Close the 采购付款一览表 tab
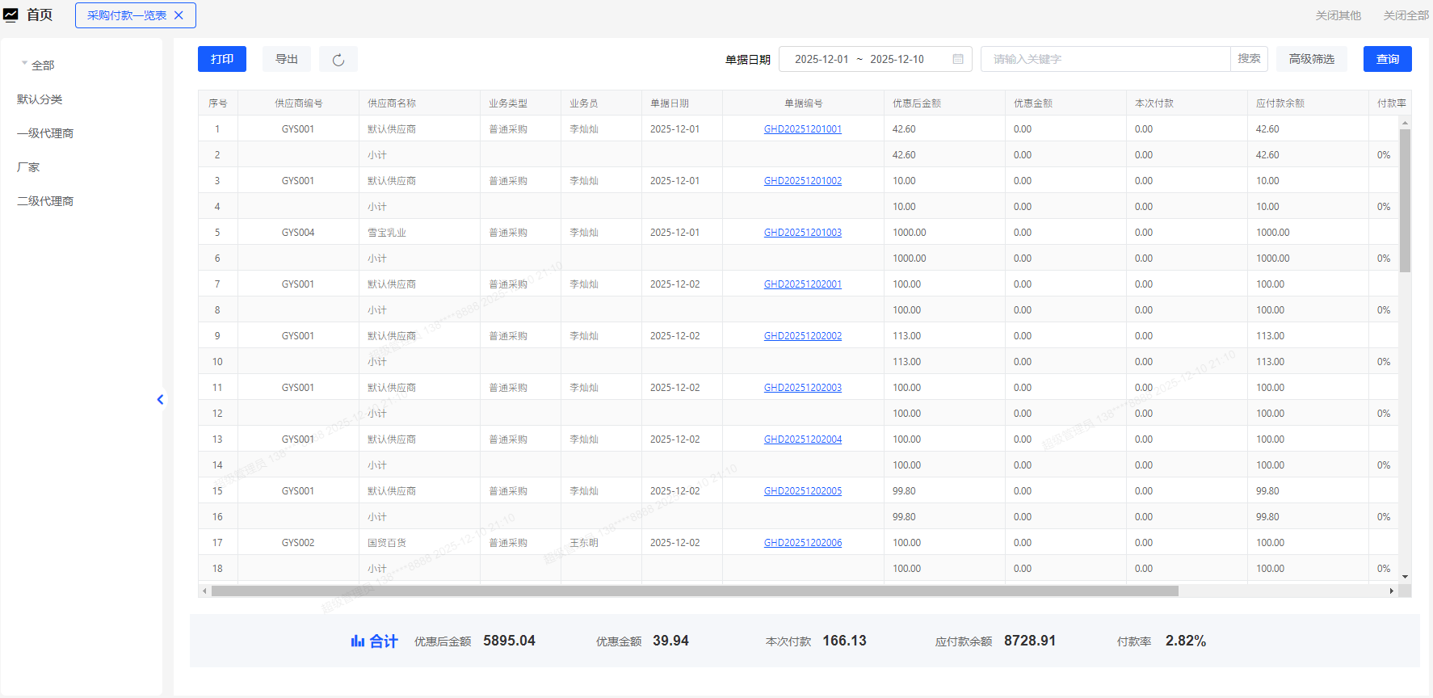1433x698 pixels. [x=179, y=15]
